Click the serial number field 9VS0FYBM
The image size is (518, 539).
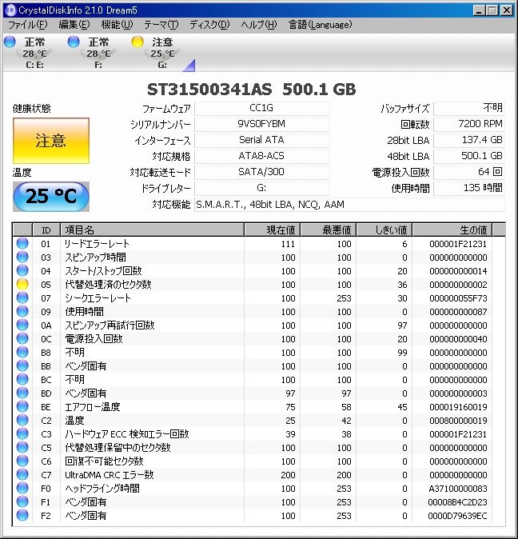point(261,124)
